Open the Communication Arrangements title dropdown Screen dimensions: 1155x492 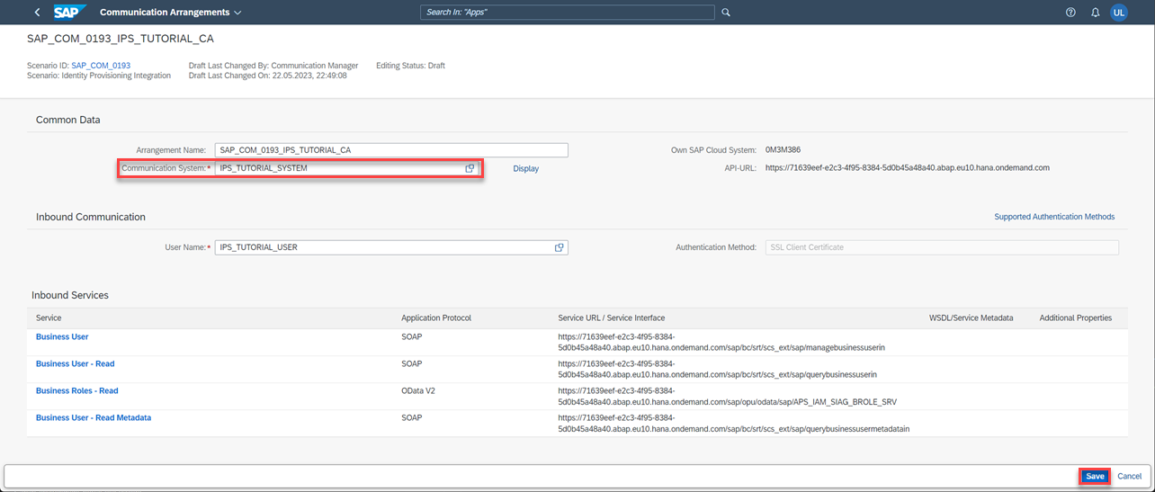pyautogui.click(x=171, y=13)
